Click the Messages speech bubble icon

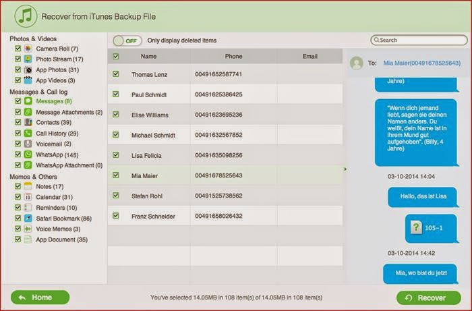(x=28, y=101)
